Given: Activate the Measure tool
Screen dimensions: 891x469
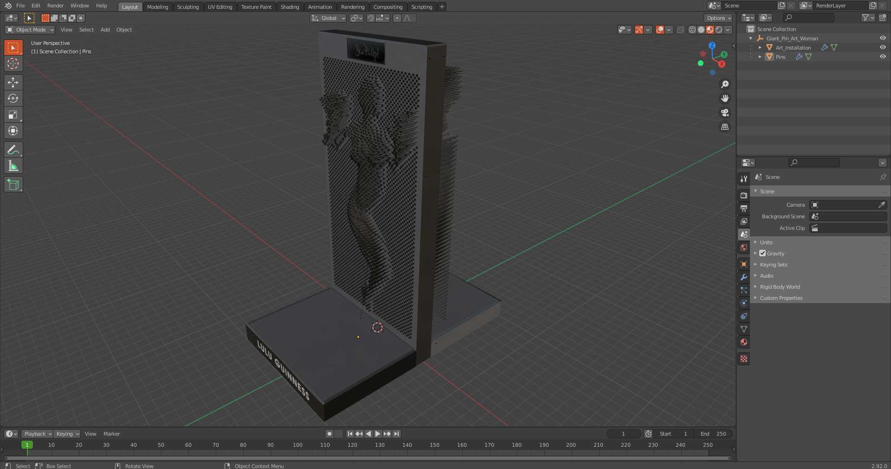Looking at the screenshot, I should (13, 165).
